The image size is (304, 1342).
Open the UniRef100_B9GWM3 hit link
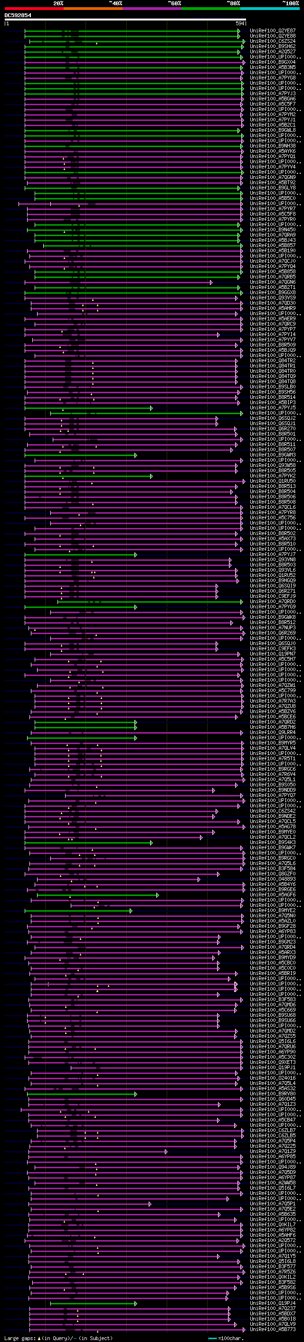tap(272, 455)
